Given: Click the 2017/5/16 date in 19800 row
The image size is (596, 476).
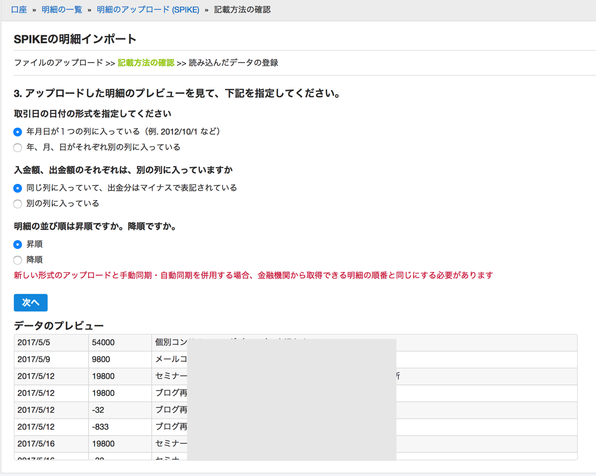Looking at the screenshot, I should coord(51,444).
